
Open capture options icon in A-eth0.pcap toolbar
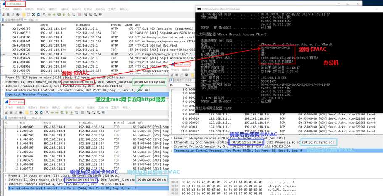pos(18,15)
